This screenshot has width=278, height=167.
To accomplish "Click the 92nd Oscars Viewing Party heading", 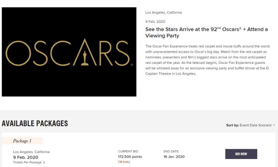I will pos(207,32).
